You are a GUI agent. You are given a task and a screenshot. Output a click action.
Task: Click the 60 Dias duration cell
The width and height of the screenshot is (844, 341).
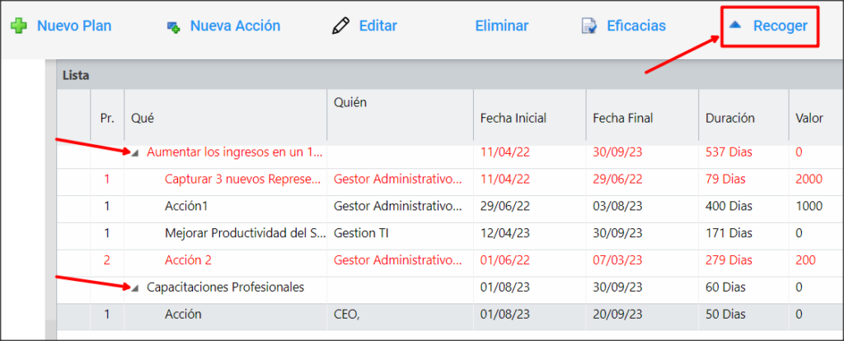click(725, 287)
